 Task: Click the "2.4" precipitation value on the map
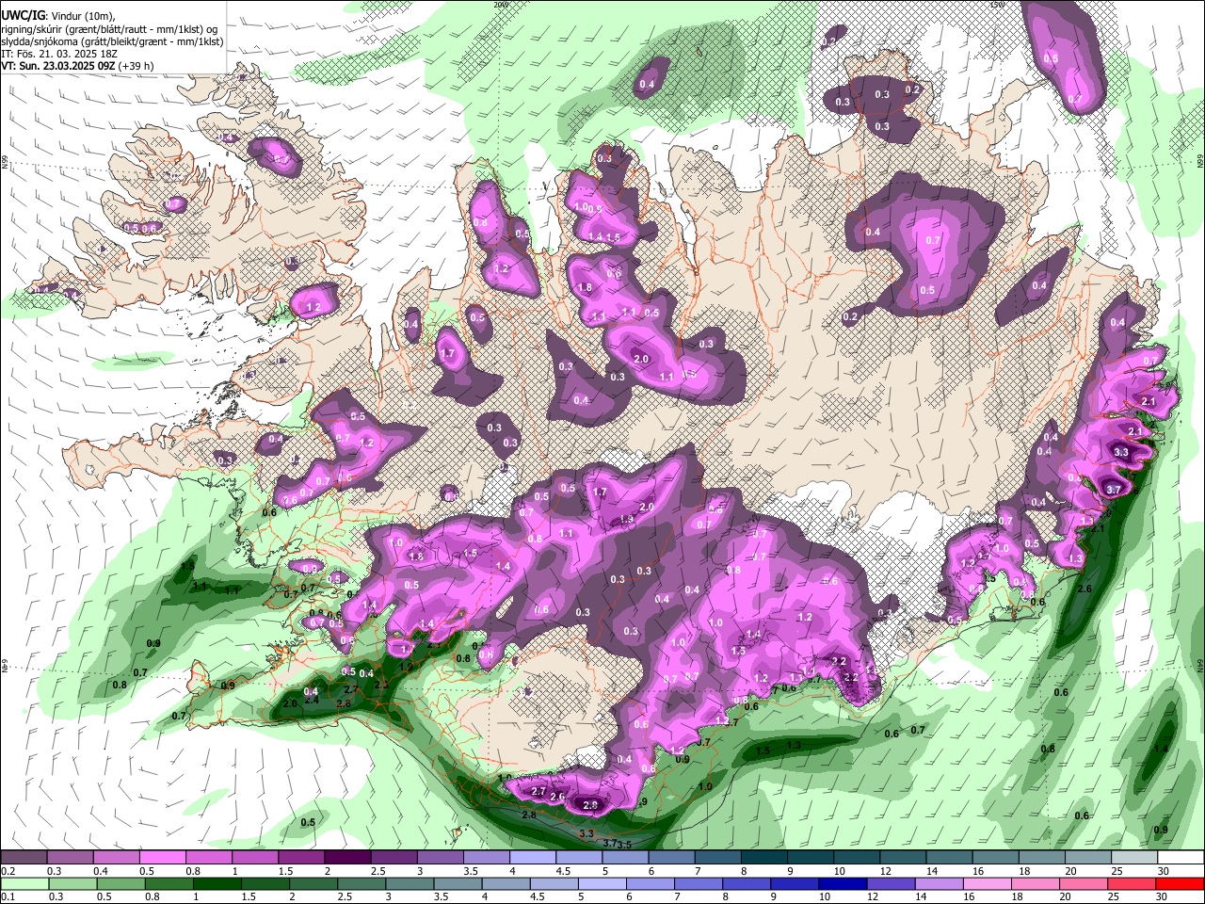(x=312, y=699)
